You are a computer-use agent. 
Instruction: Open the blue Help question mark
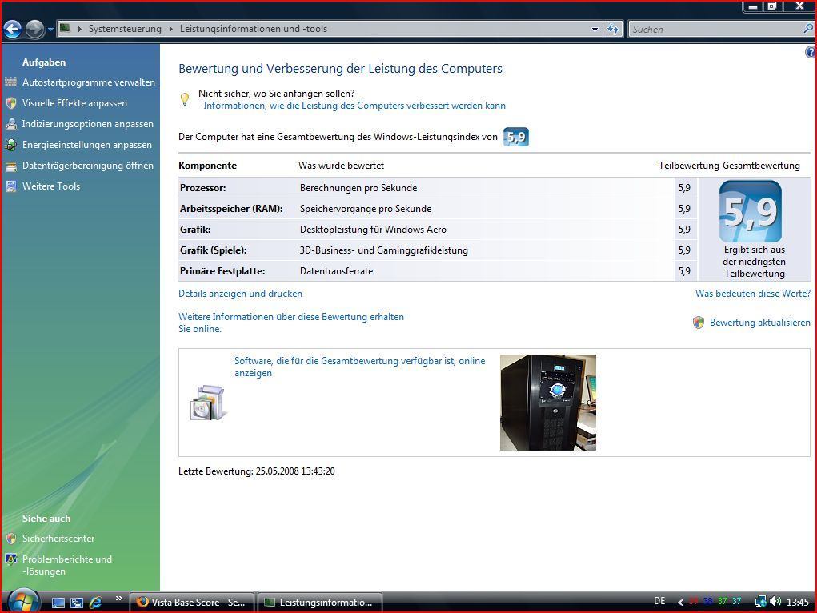click(x=811, y=52)
